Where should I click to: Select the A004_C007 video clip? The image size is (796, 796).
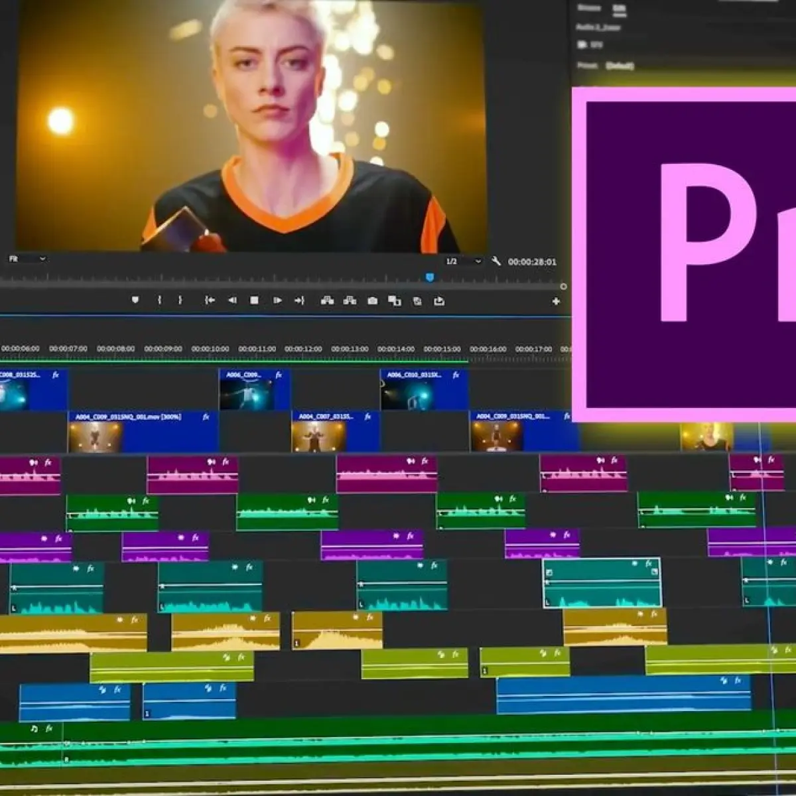pyautogui.click(x=336, y=431)
